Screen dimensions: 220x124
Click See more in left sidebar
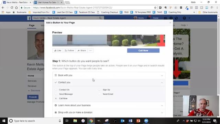tap(34, 91)
